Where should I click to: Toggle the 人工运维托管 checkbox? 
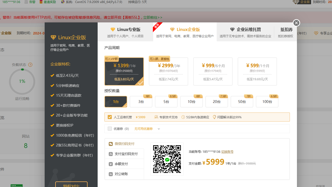[110, 117]
